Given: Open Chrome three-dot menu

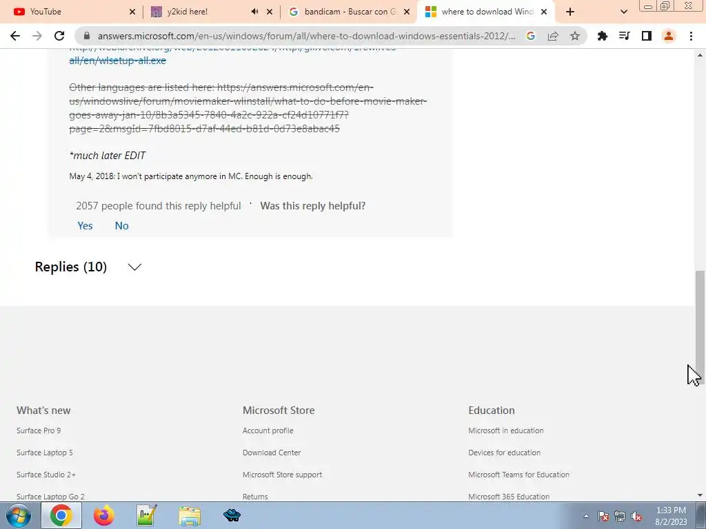Looking at the screenshot, I should 691,36.
